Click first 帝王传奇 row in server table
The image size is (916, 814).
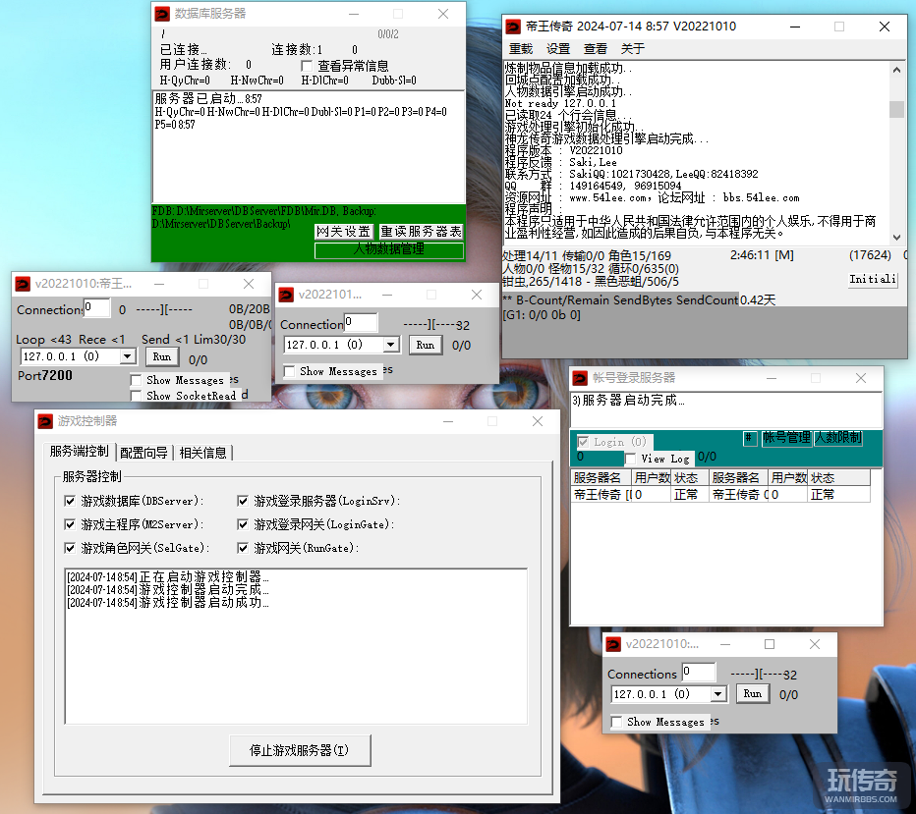point(601,495)
